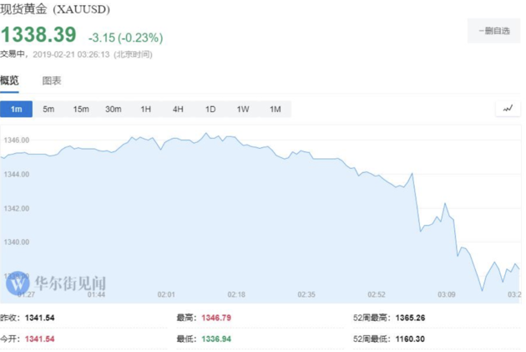
Task: Select the 1H timeframe
Action: pos(146,110)
